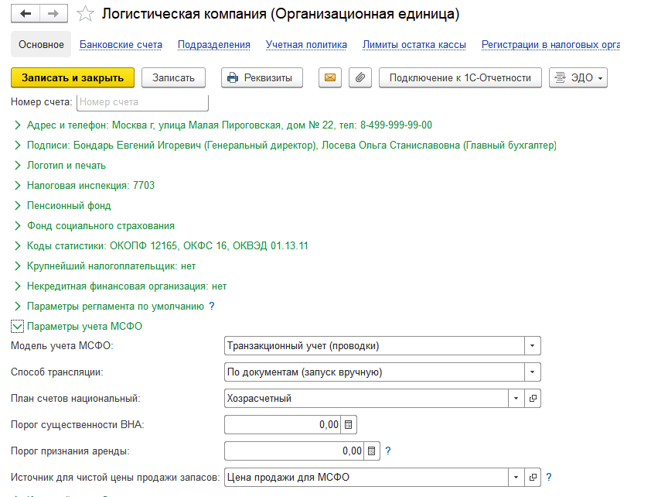
Task: Click the Порог признания аренды value field
Action: 294,451
